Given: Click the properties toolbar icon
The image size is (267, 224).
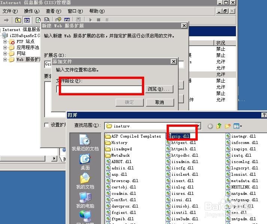Looking at the screenshot, I should click(67, 20).
